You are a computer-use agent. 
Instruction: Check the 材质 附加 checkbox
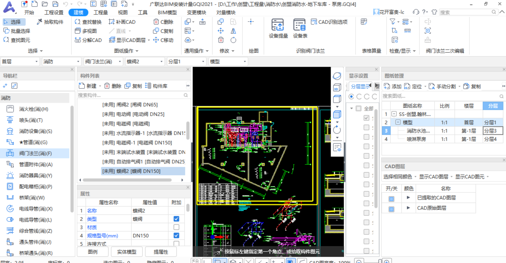176,227
